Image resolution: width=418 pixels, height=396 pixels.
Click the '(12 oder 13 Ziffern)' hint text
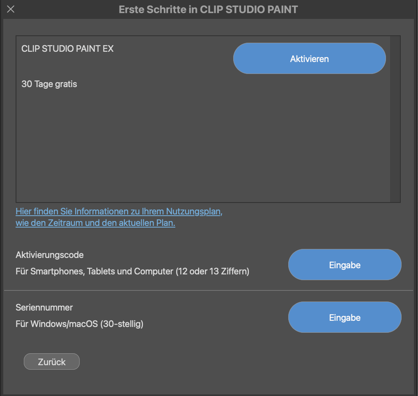click(212, 272)
